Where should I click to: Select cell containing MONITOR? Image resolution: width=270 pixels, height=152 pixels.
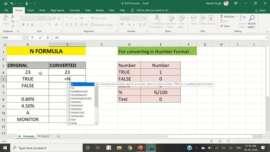(27, 119)
